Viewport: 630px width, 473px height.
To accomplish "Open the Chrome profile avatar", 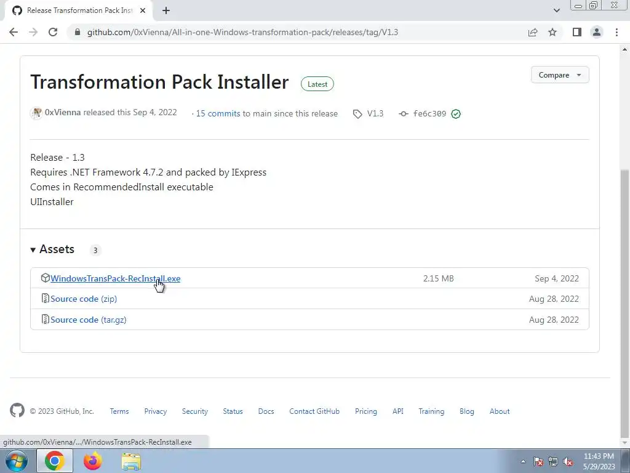I will (x=597, y=32).
